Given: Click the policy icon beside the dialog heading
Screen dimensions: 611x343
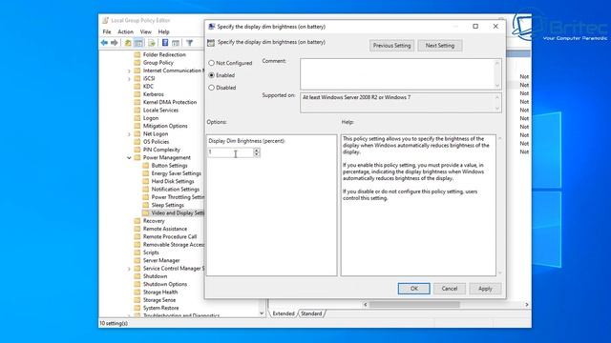Looking at the screenshot, I should click(211, 42).
